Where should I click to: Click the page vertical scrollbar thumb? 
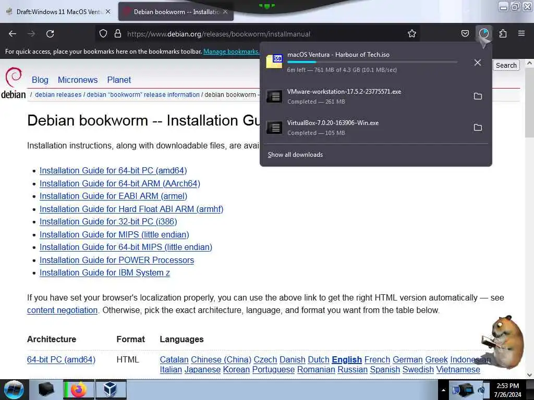pos(529,103)
